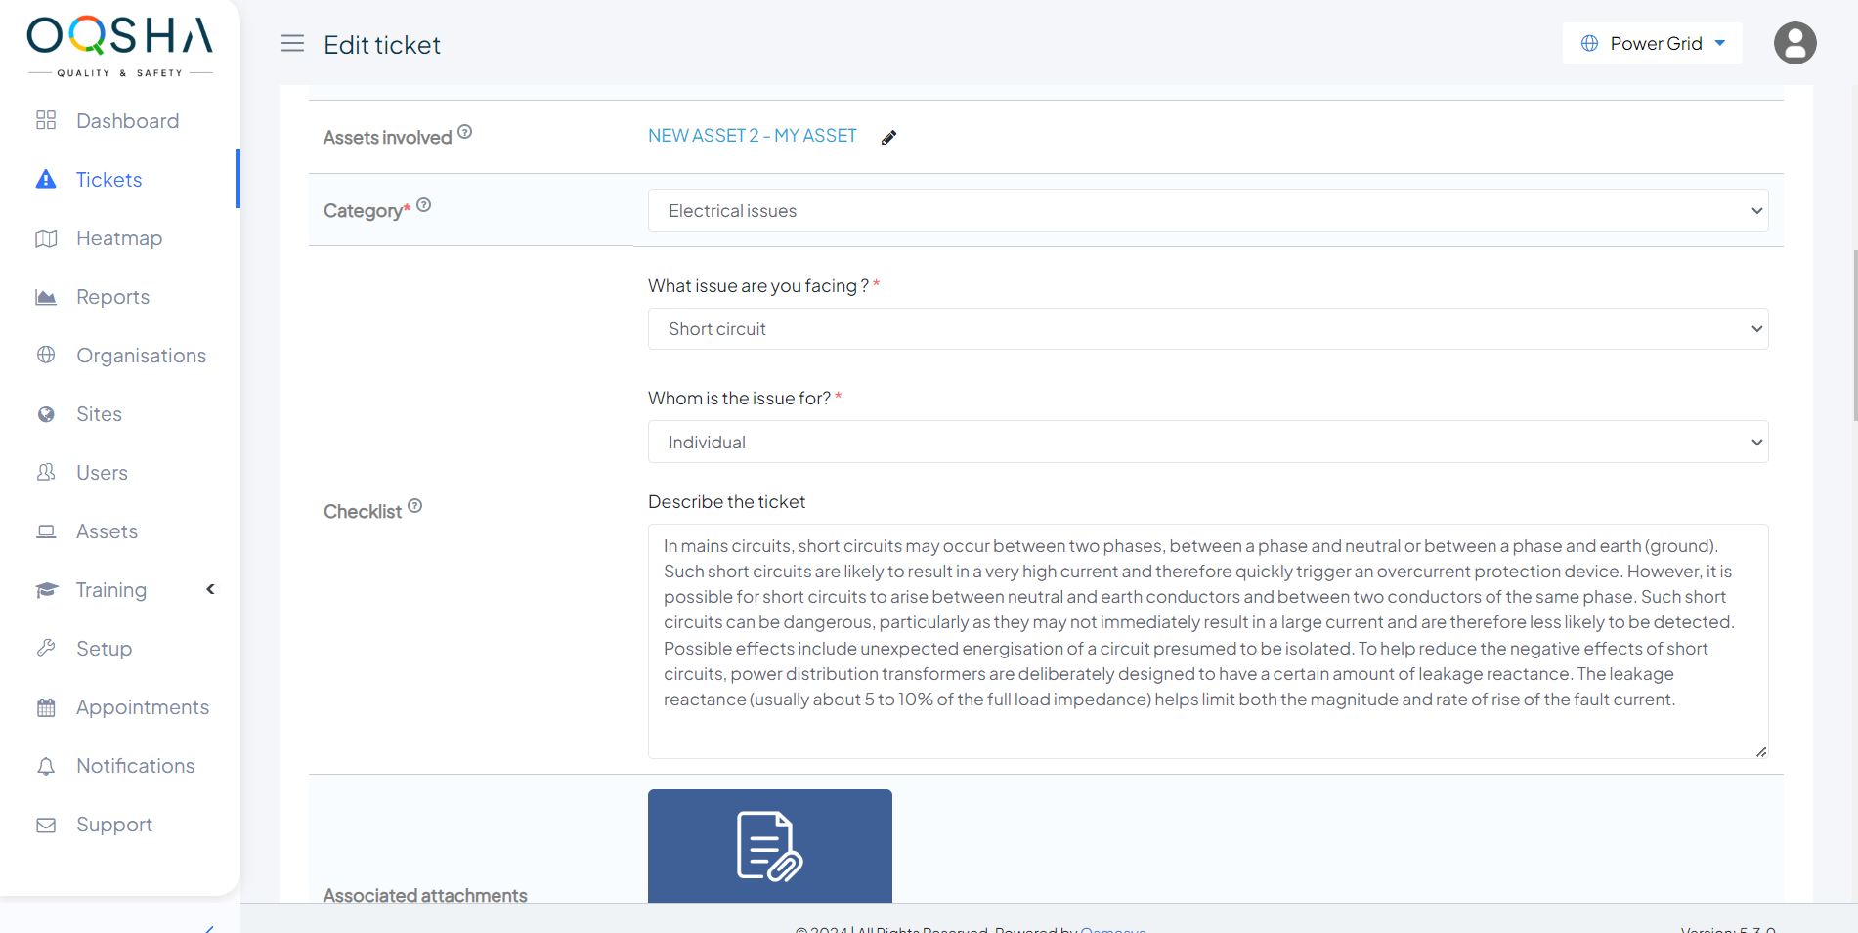Navigate to Reports in the sidebar
The height and width of the screenshot is (933, 1858).
(x=112, y=297)
